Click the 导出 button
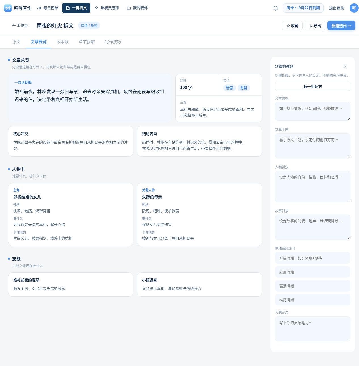The height and width of the screenshot is (366, 359). (315, 26)
